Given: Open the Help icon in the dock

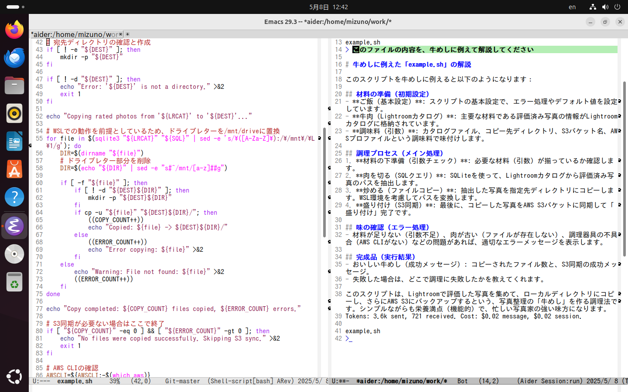Looking at the screenshot, I should point(14,197).
